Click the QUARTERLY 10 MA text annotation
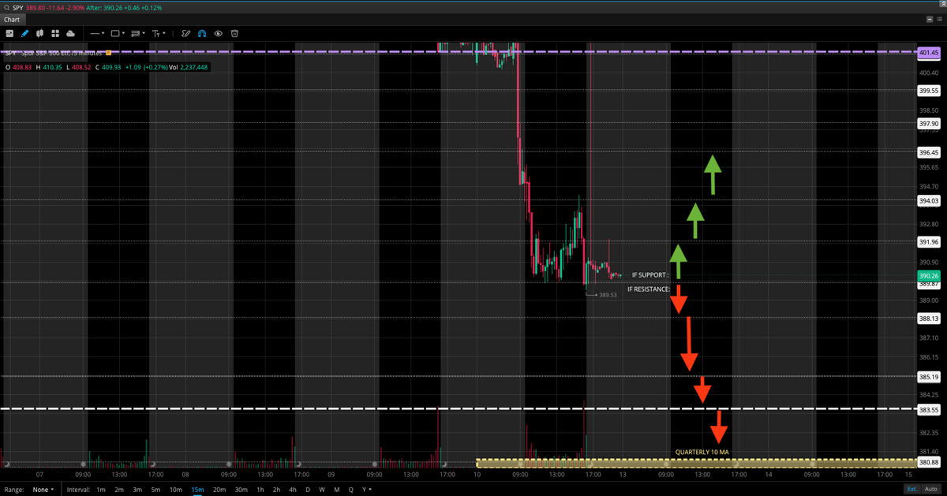Viewport: 947px width, 496px height. [x=702, y=453]
